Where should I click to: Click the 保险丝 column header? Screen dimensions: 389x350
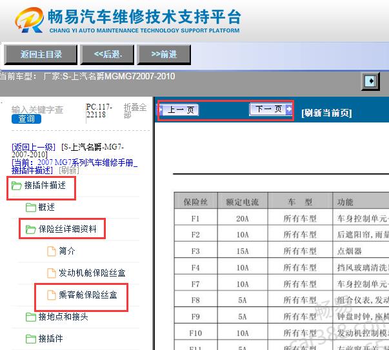pos(195,202)
